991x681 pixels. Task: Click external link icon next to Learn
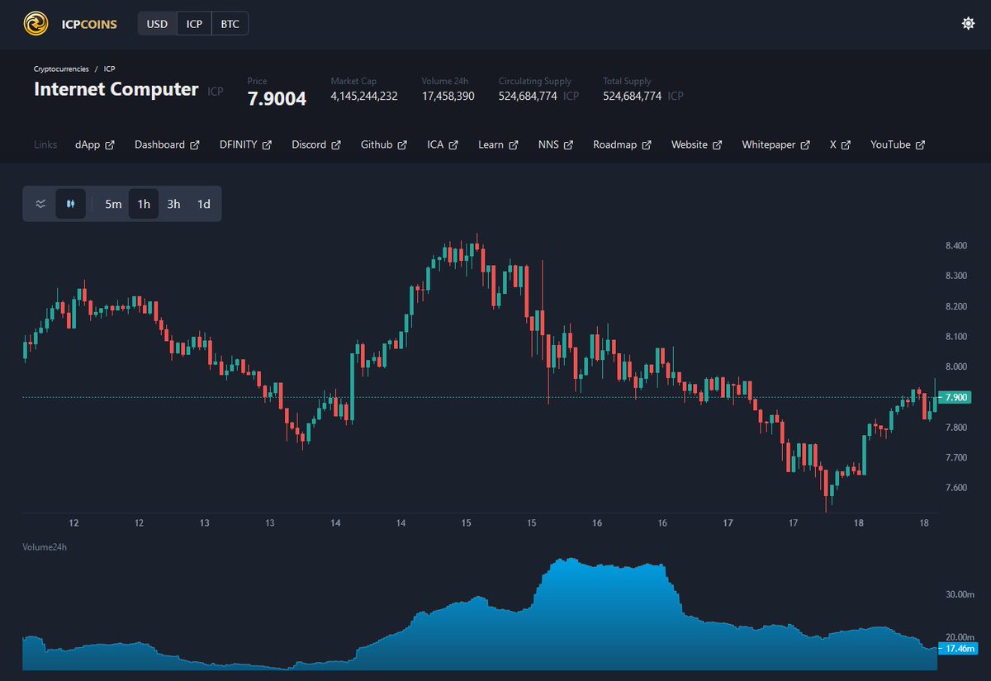click(x=514, y=145)
